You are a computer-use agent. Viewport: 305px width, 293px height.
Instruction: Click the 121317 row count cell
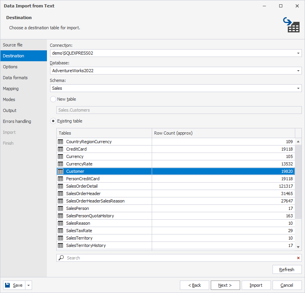click(224, 186)
